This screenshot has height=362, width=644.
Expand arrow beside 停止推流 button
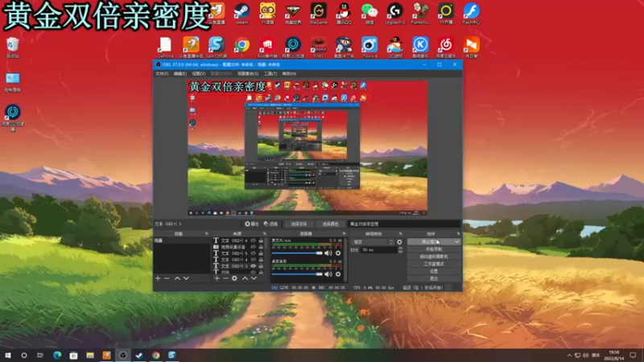click(x=456, y=242)
